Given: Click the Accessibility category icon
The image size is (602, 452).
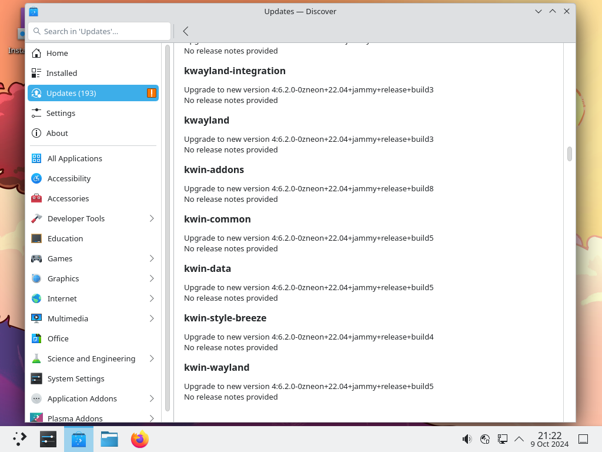Looking at the screenshot, I should point(36,178).
